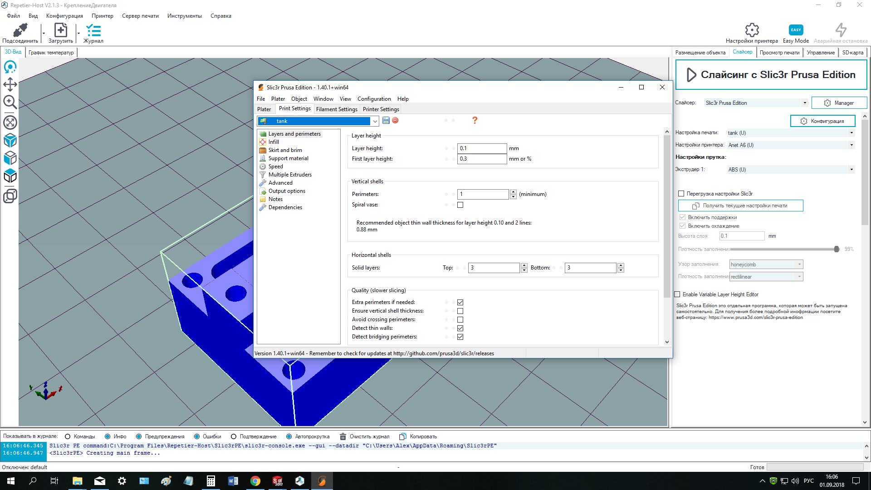The image size is (871, 490).
Task: Click the Load file icon
Action: coord(60,30)
